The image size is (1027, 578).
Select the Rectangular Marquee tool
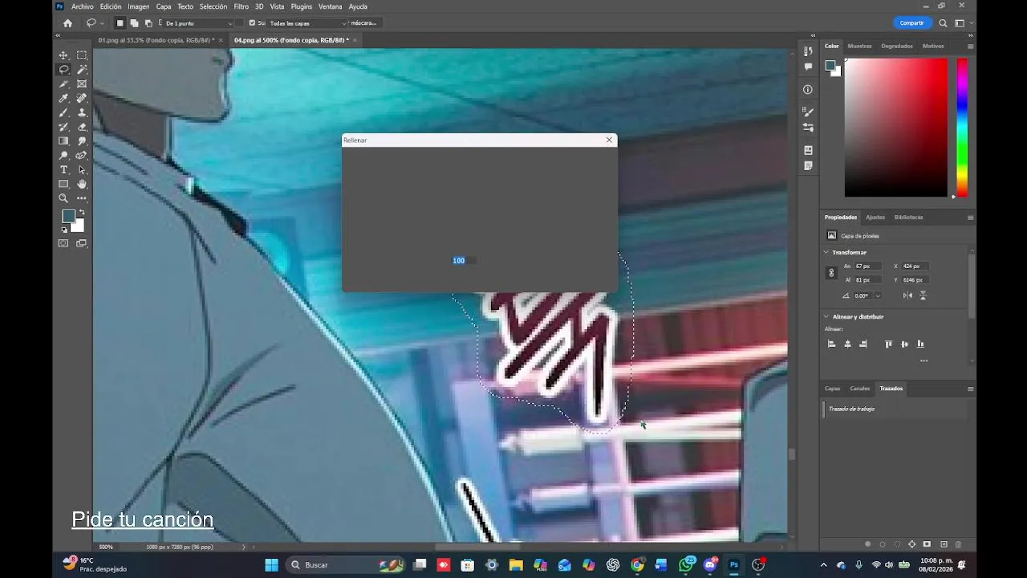click(82, 55)
